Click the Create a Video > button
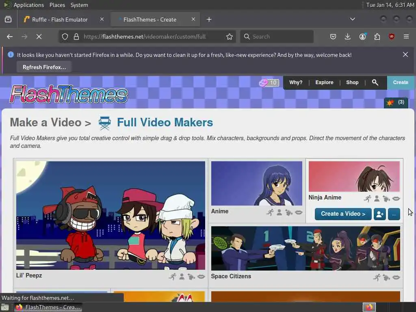Image resolution: width=416 pixels, height=312 pixels. 343,214
